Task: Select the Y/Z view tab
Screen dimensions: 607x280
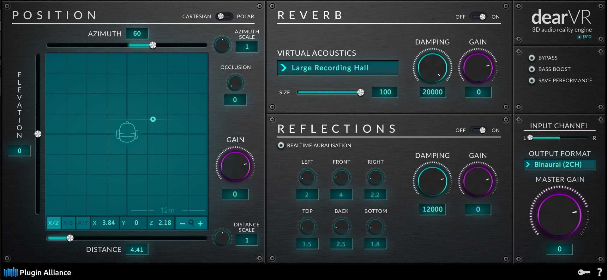Action: (x=68, y=223)
